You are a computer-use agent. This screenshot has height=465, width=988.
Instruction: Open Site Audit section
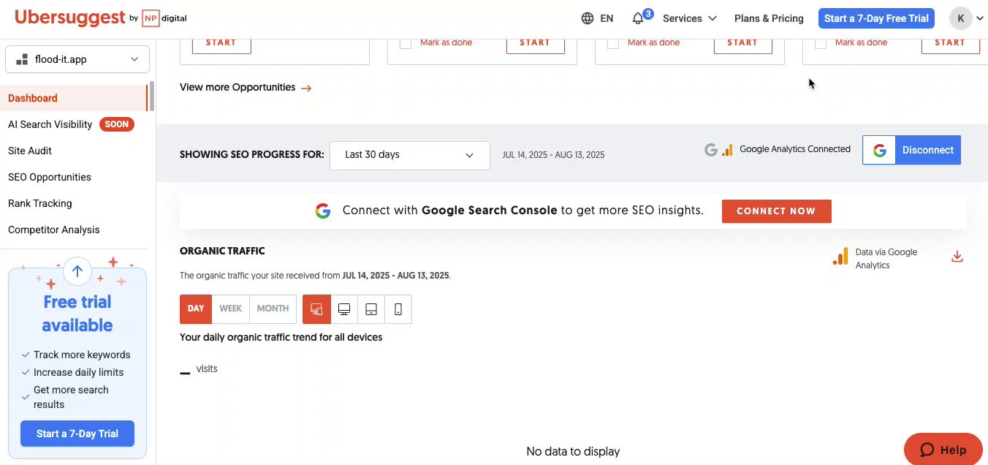pyautogui.click(x=30, y=151)
